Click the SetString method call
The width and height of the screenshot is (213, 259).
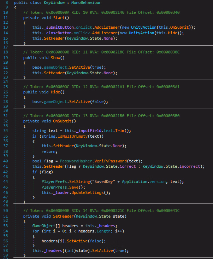(x=79, y=182)
